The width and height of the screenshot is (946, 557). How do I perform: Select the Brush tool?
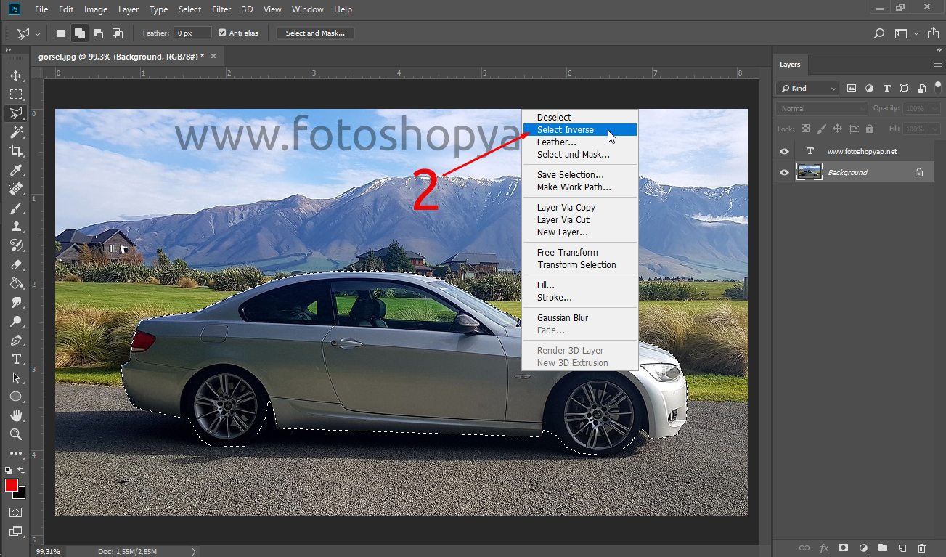tap(16, 208)
